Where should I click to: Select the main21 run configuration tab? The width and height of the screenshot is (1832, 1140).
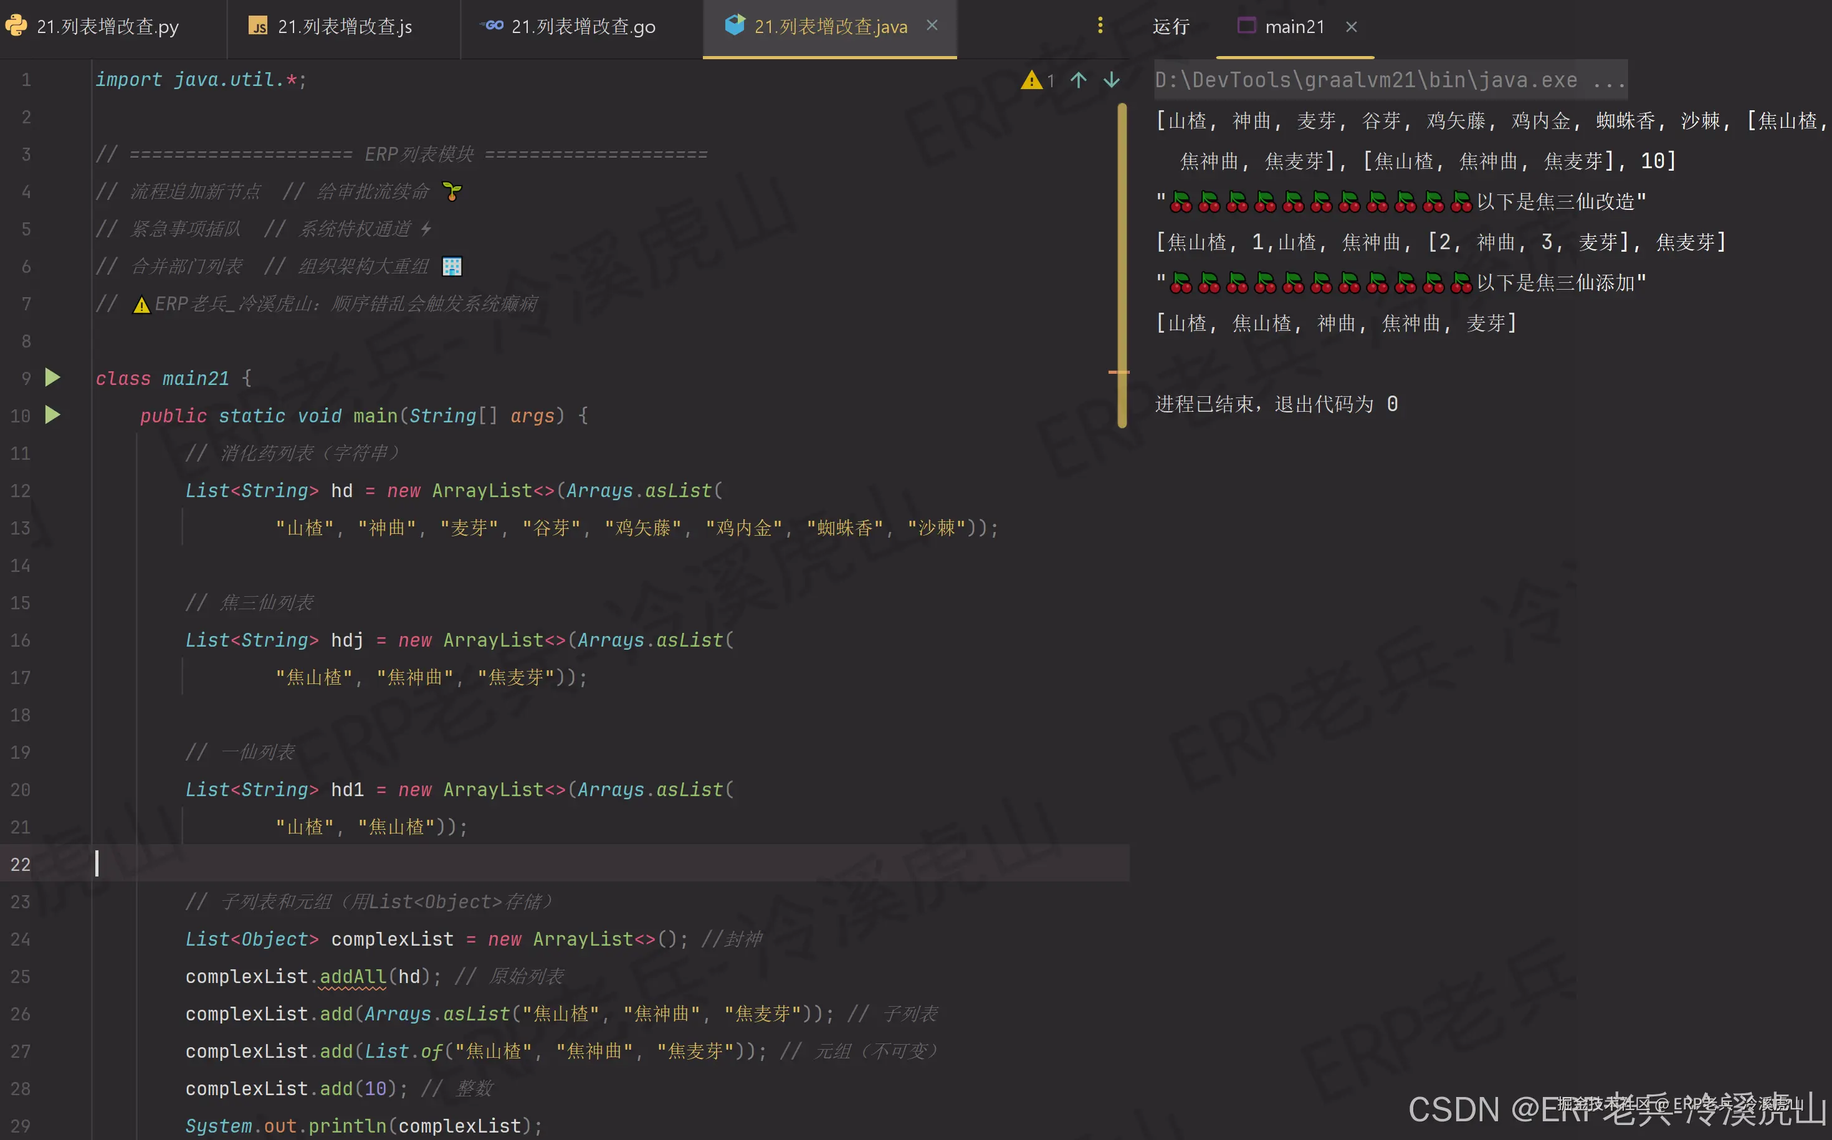coord(1294,27)
